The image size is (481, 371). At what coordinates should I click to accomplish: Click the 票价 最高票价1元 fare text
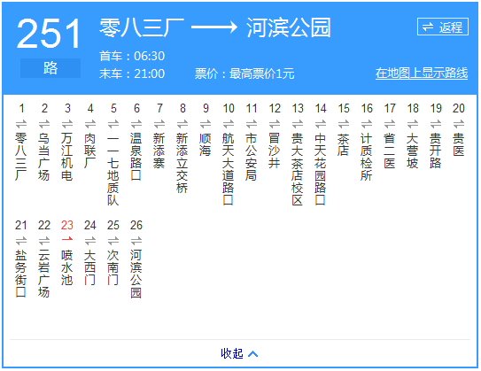244,73
